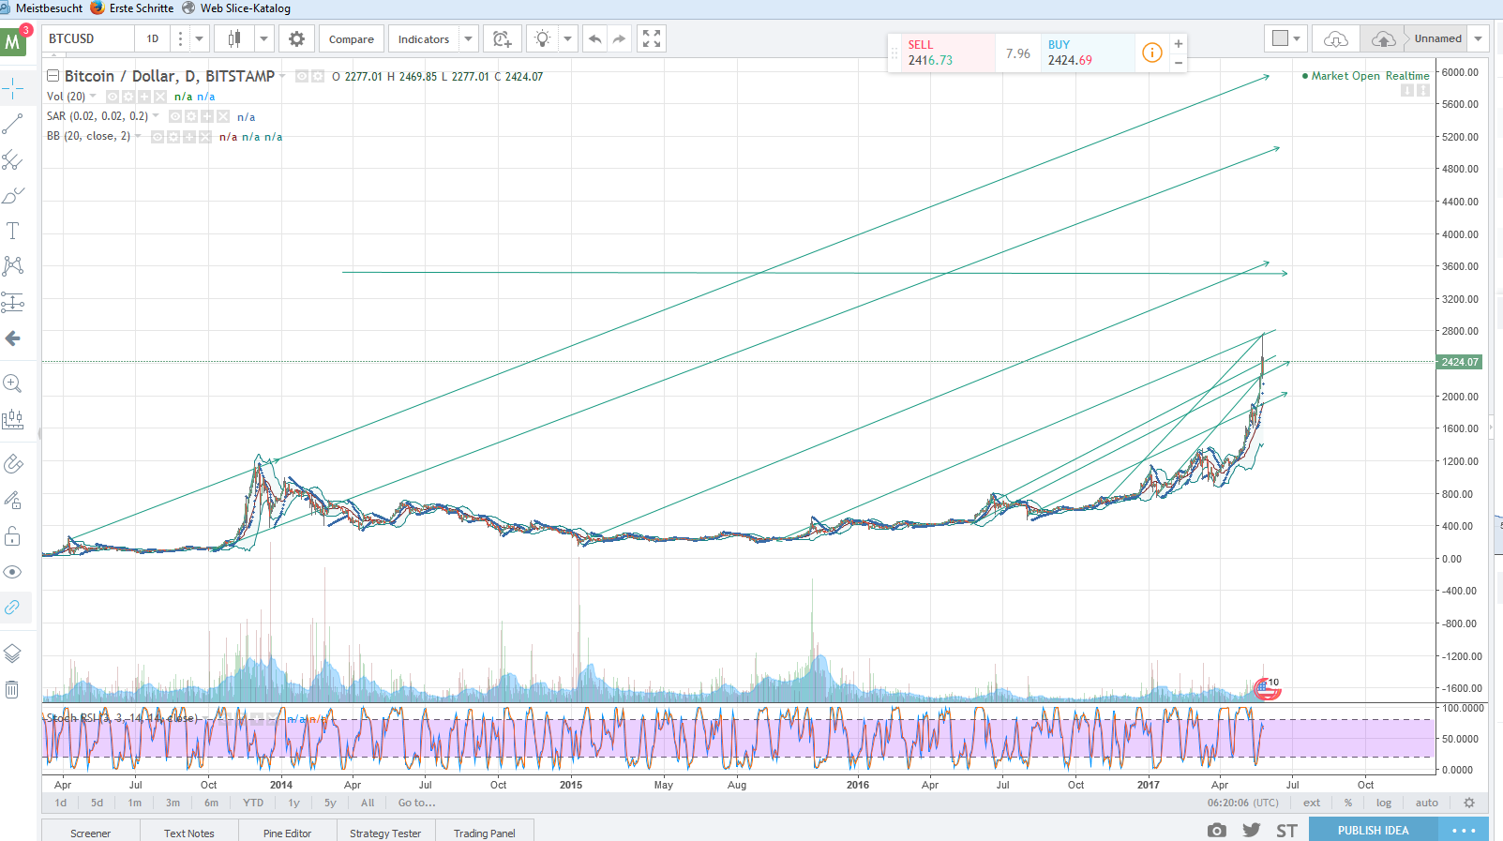The image size is (1503, 841).
Task: Select the measure tool in left sidebar
Action: tap(13, 419)
